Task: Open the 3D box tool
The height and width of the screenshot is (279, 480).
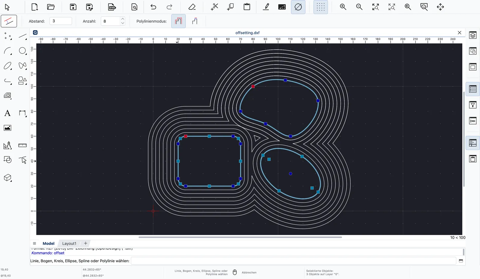Action: [7, 178]
